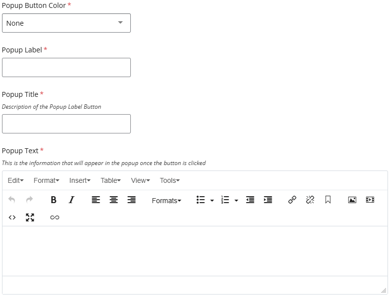
Task: Insert a link with chain icon
Action: click(292, 200)
